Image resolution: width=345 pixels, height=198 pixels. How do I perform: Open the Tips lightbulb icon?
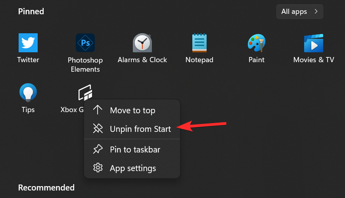tap(28, 93)
